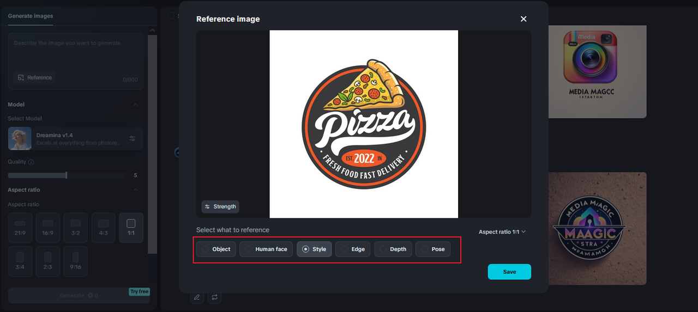Select the Style reference option
The image size is (698, 312).
click(314, 249)
